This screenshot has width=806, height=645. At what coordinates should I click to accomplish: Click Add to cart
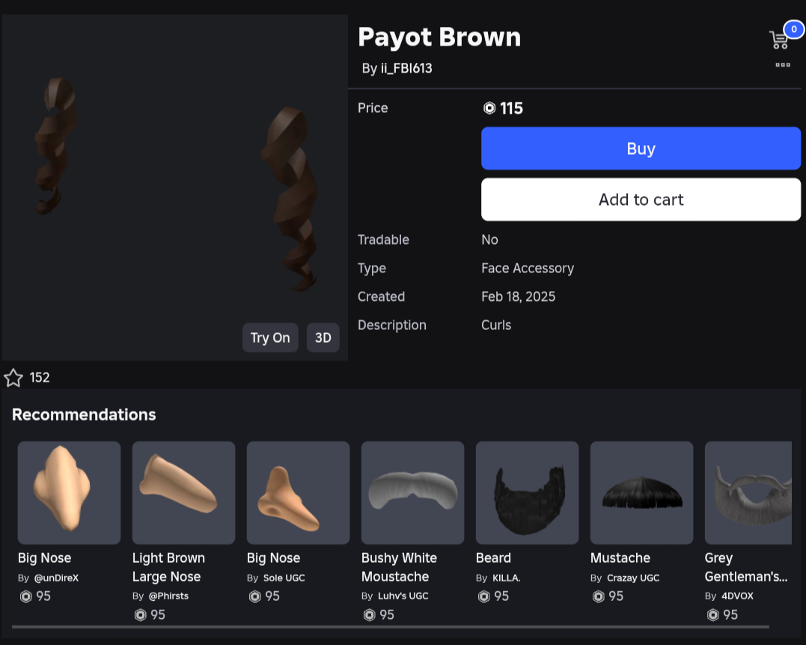(x=641, y=199)
